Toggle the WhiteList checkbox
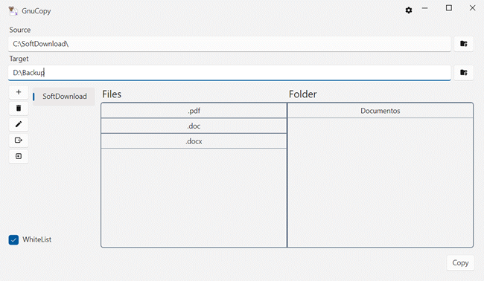 pyautogui.click(x=13, y=239)
